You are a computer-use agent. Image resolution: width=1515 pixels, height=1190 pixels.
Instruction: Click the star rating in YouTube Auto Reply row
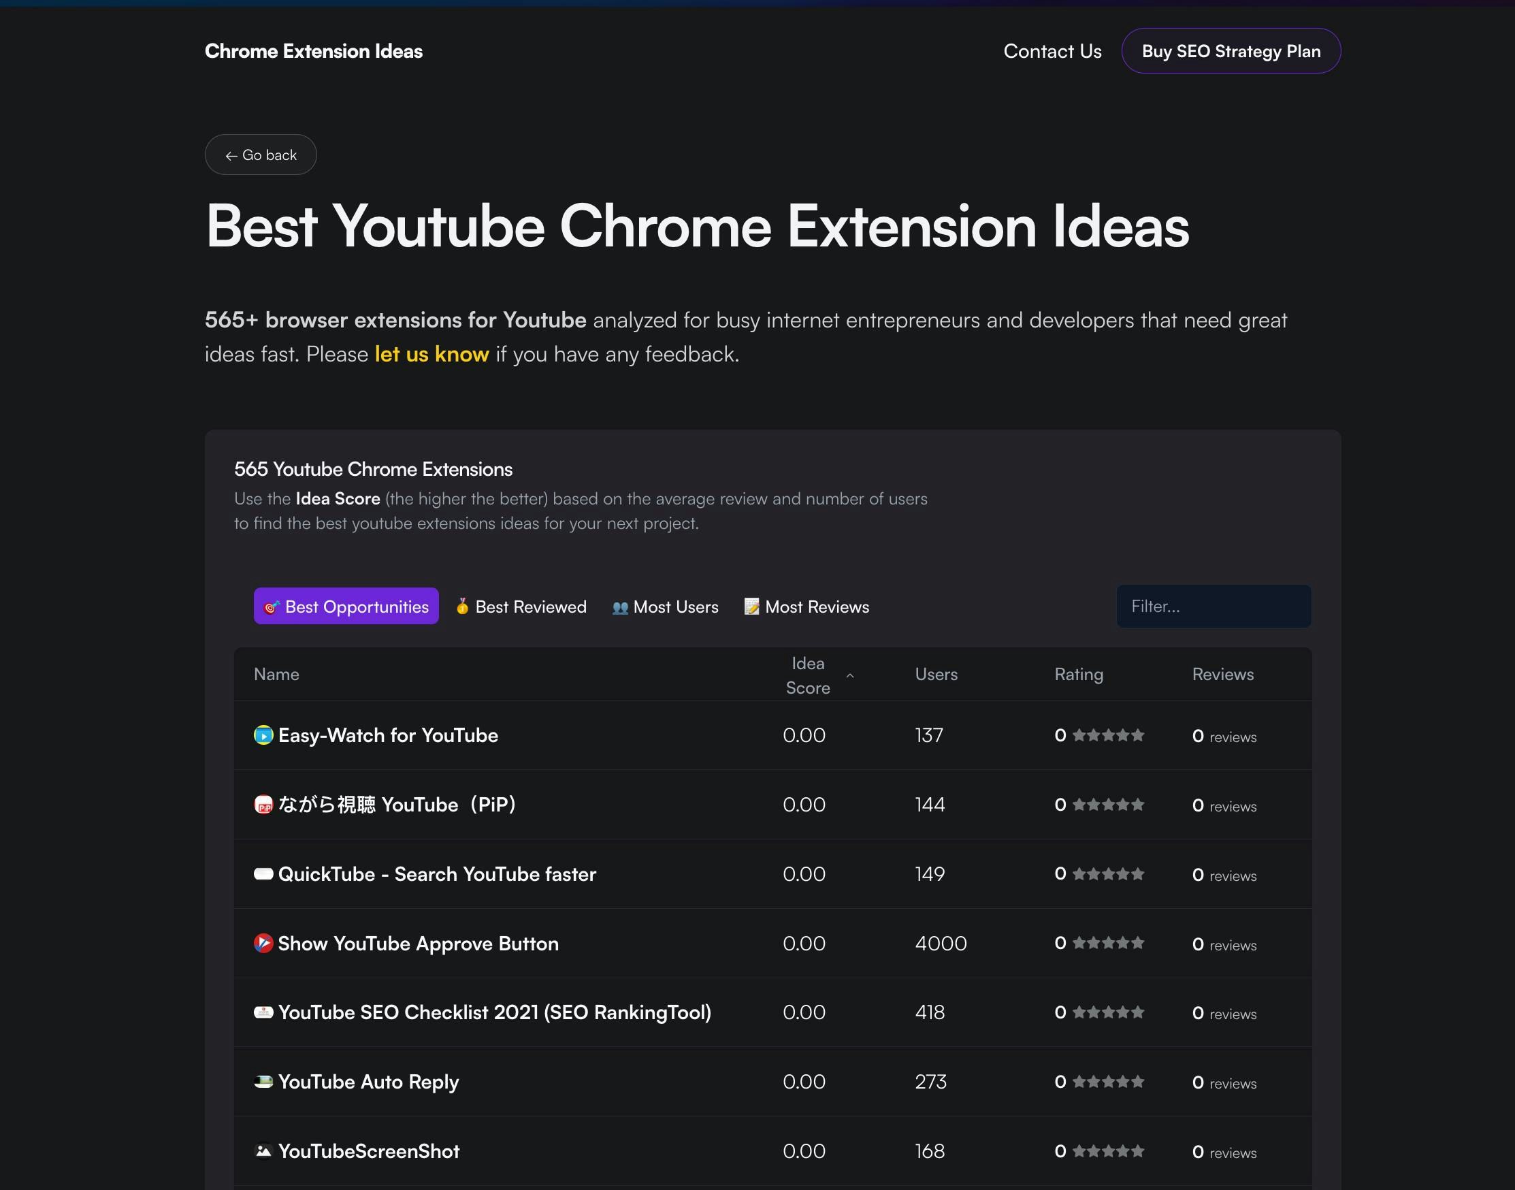[1108, 1081]
